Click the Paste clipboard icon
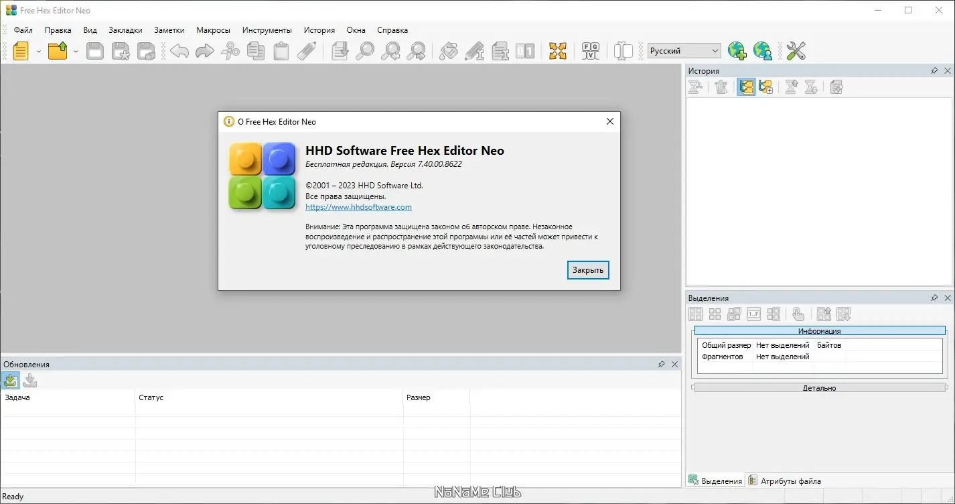This screenshot has height=504, width=955. (x=281, y=51)
